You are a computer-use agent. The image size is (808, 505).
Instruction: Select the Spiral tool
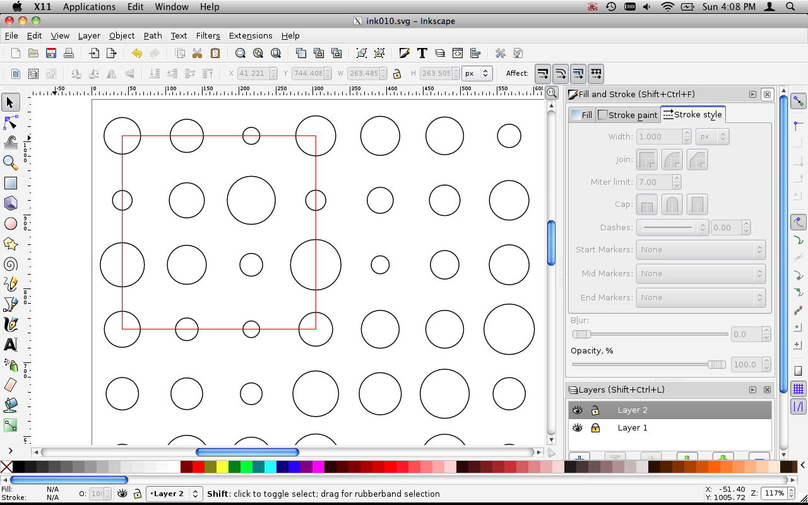[x=10, y=264]
